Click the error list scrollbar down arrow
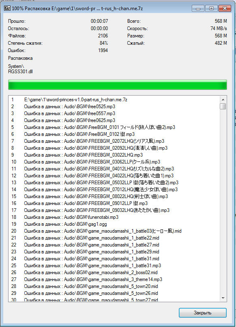Viewport: 236px width, 327px height. click(x=223, y=298)
